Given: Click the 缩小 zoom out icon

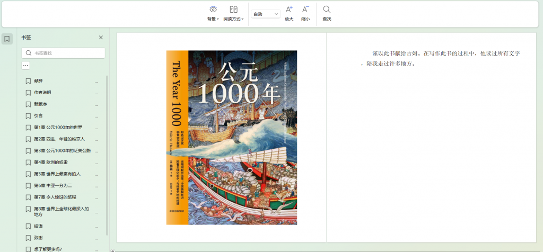Looking at the screenshot, I should click(x=305, y=10).
